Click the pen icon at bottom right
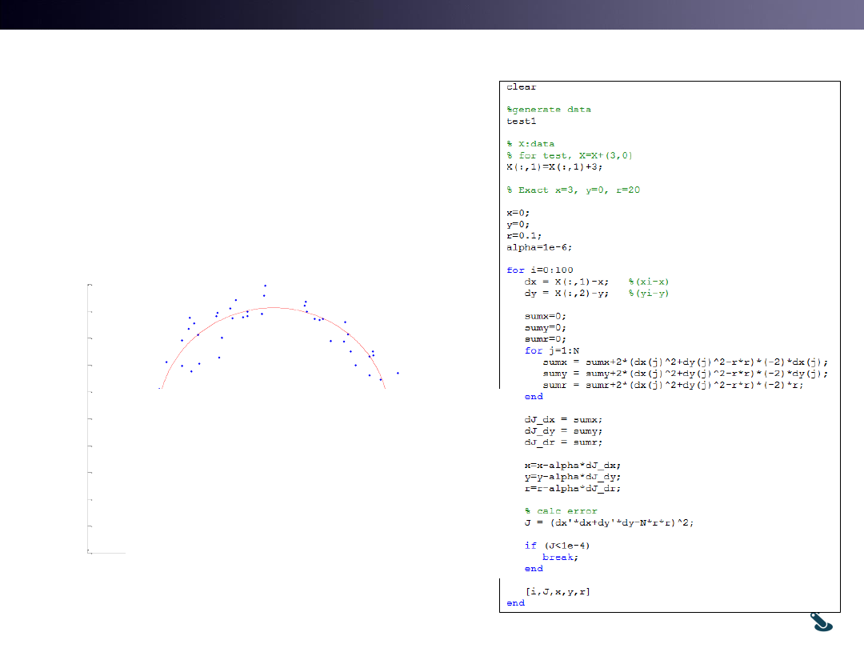The image size is (864, 648). click(x=822, y=623)
